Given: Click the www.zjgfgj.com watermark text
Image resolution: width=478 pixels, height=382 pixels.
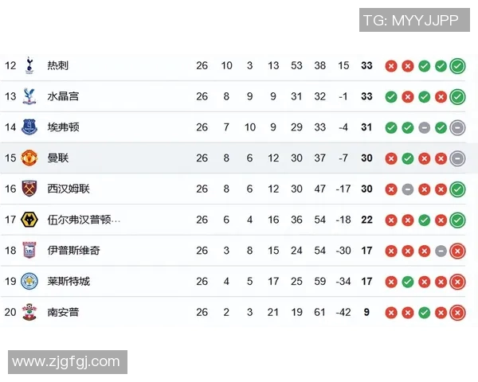Looking at the screenshot, I should (x=66, y=362).
